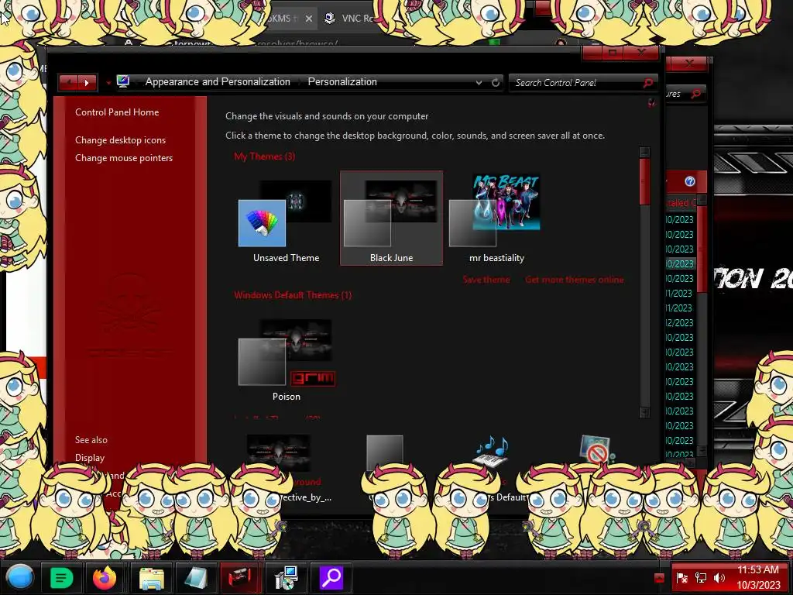Open red toolbox app on taskbar

[x=240, y=577]
